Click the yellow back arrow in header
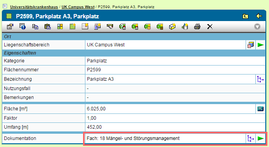The image size is (269, 147). coord(259,16)
